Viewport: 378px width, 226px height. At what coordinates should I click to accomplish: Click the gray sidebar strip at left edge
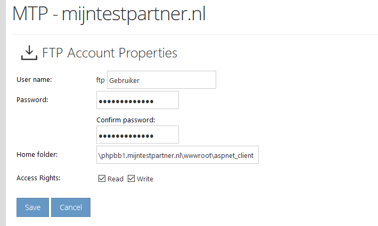coord(3,113)
